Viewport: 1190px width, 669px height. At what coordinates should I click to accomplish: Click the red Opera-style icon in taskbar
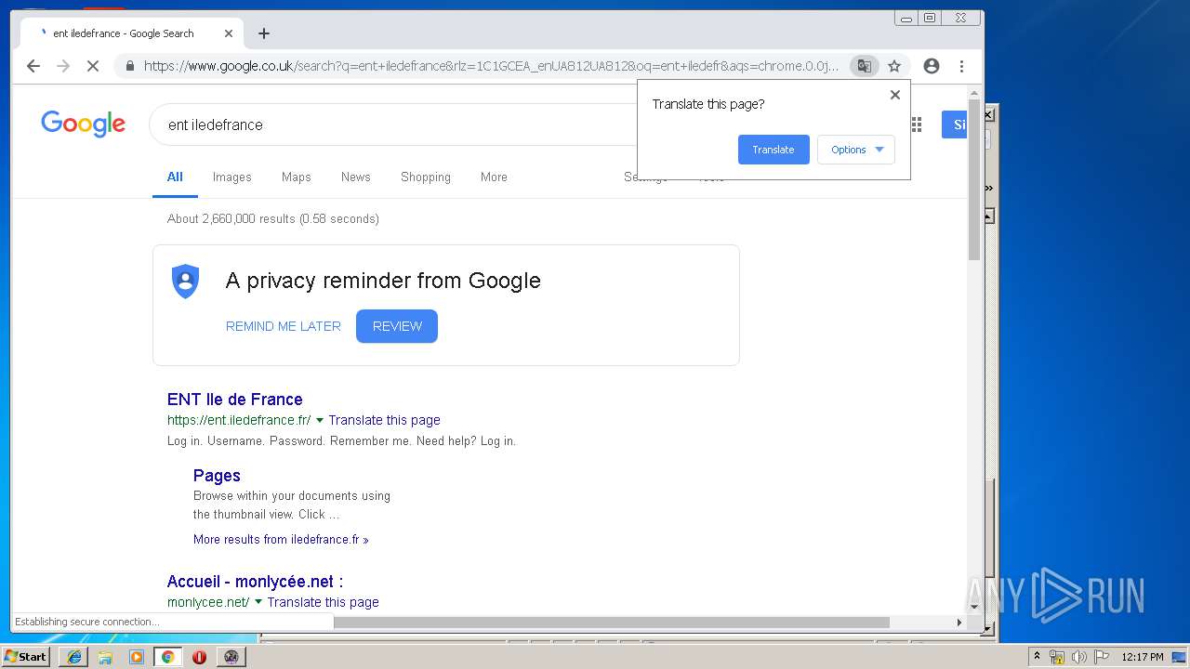pos(199,657)
